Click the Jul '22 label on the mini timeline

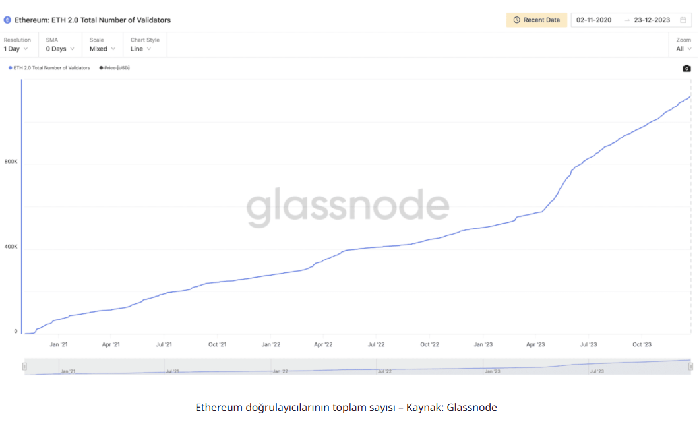click(385, 371)
